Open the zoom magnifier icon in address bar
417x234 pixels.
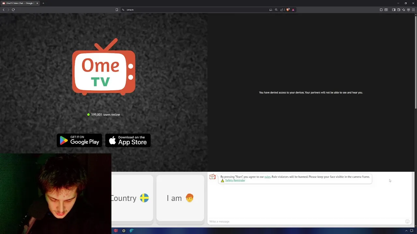coord(276,10)
